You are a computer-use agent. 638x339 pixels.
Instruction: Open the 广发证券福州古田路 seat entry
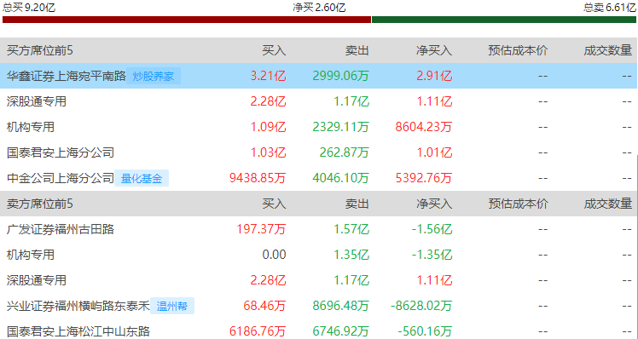(61, 229)
